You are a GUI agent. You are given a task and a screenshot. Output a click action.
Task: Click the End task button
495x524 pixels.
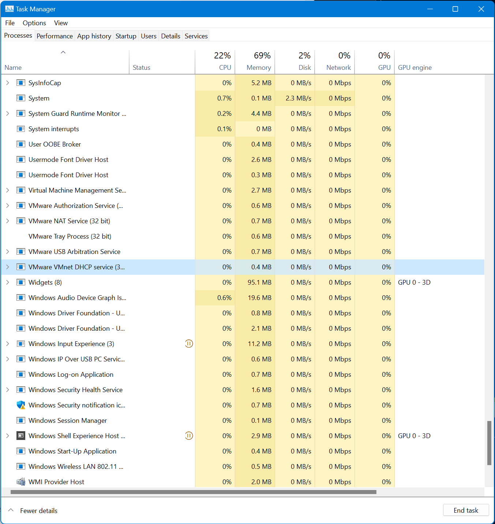pos(466,510)
